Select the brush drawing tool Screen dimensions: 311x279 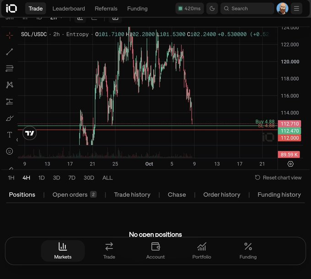pyautogui.click(x=10, y=118)
